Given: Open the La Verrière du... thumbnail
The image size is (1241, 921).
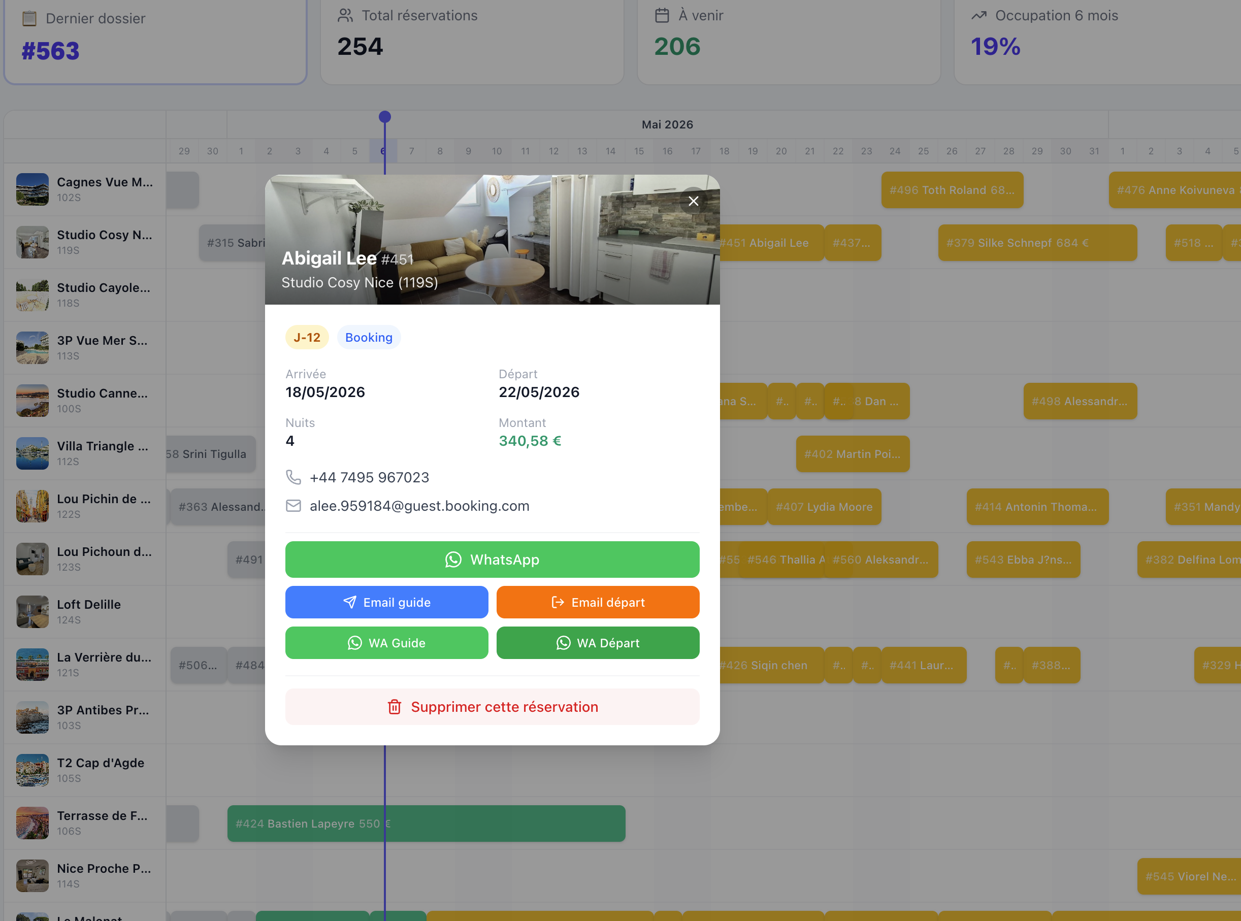Looking at the screenshot, I should tap(32, 665).
